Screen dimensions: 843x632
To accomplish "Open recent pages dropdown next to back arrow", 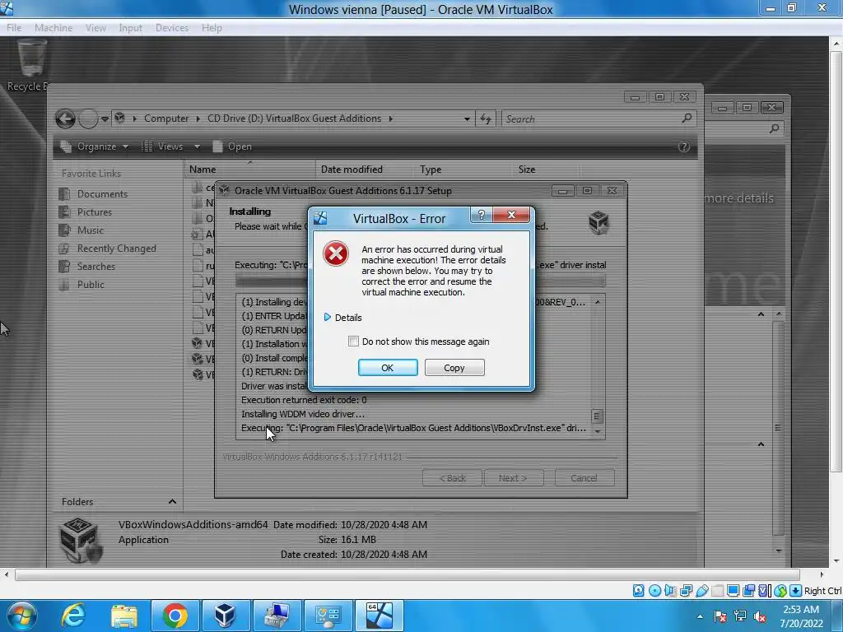I will click(105, 118).
